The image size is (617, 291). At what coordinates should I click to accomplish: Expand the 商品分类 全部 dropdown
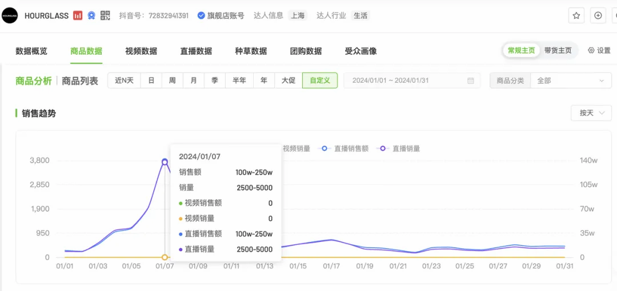[x=571, y=80]
